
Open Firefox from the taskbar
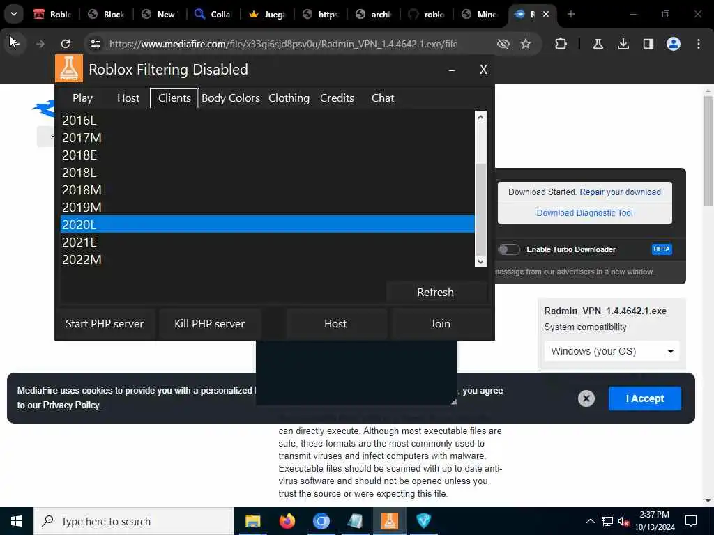(x=287, y=521)
